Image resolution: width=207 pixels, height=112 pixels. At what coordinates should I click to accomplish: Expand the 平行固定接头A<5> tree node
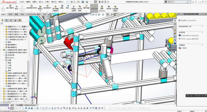click(x=4, y=29)
